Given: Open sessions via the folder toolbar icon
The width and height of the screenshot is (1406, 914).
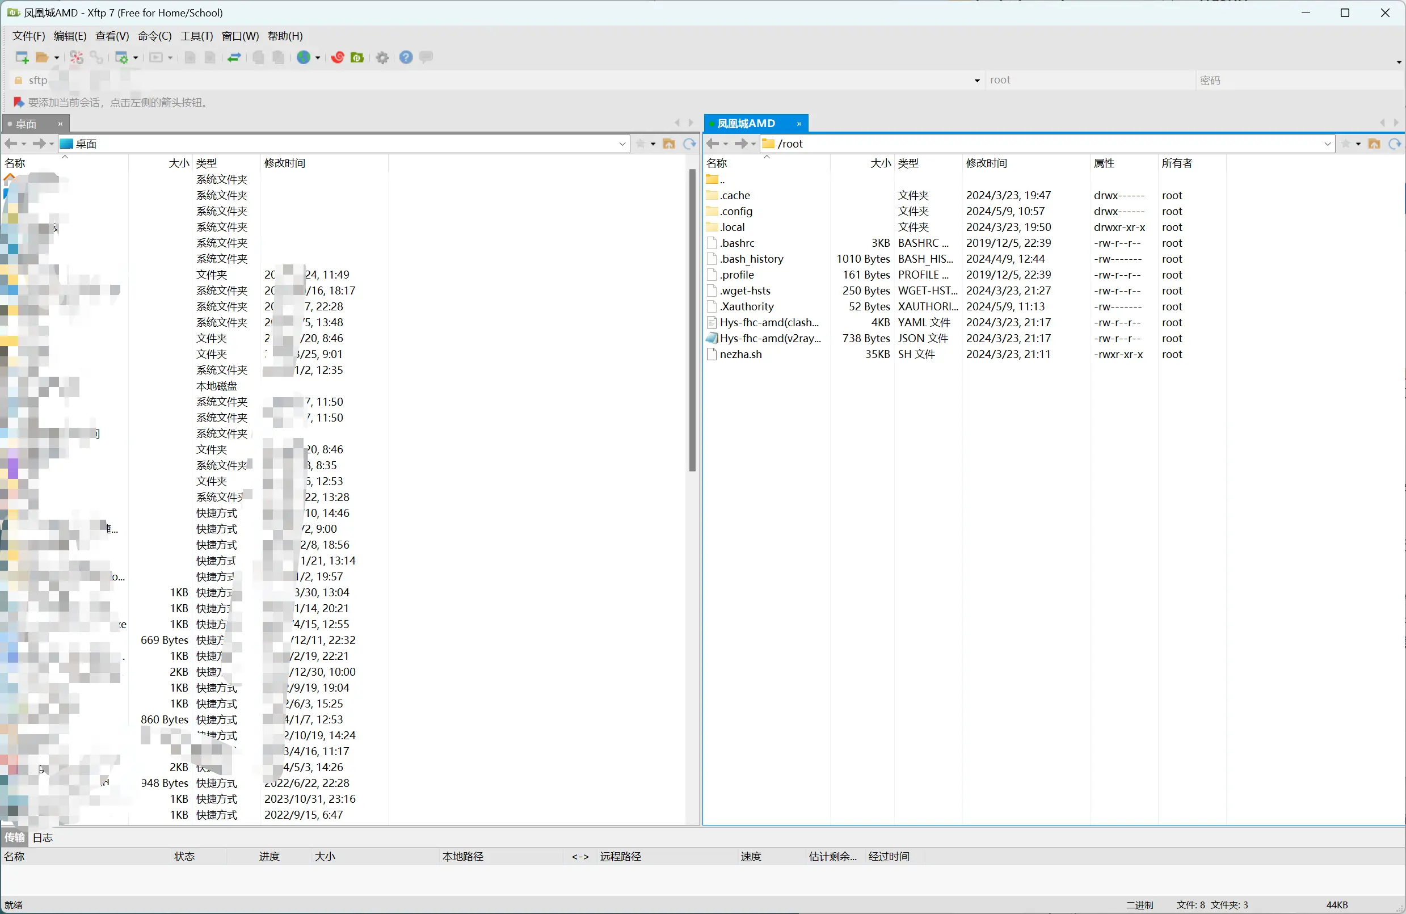Looking at the screenshot, I should point(42,57).
